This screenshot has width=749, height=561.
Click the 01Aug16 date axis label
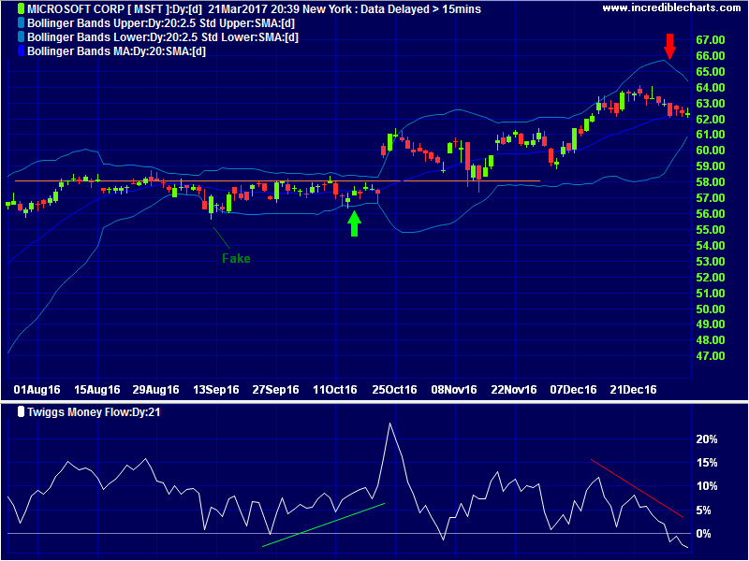(37, 390)
